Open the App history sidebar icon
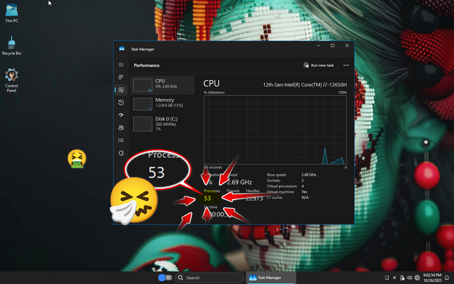Image resolution: width=454 pixels, height=284 pixels. point(121,103)
